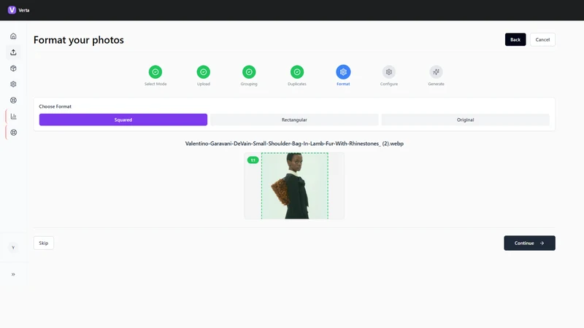Expand the sidebar with double chevron
Image resolution: width=584 pixels, height=328 pixels.
coord(13,275)
